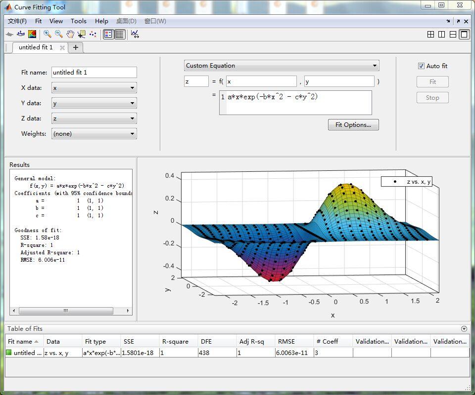Enable the Data Cursor tool

tap(81, 34)
